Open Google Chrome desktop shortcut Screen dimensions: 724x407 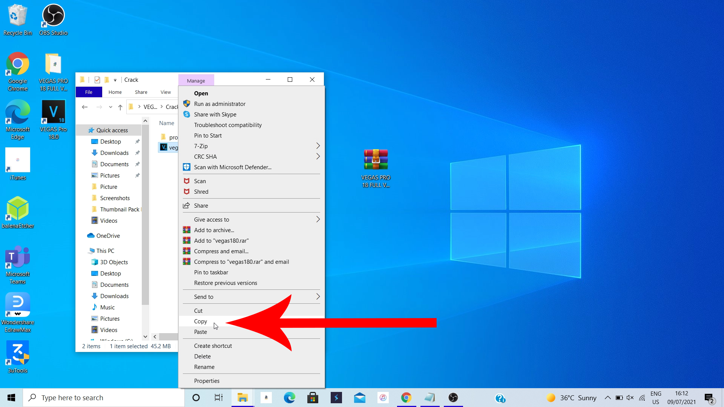(17, 72)
